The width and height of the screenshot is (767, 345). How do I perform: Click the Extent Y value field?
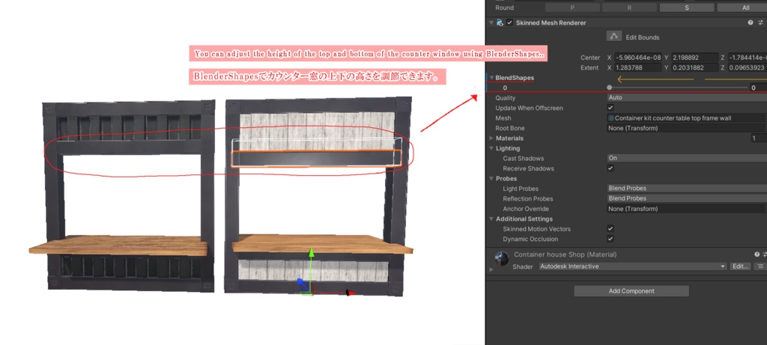click(x=694, y=68)
